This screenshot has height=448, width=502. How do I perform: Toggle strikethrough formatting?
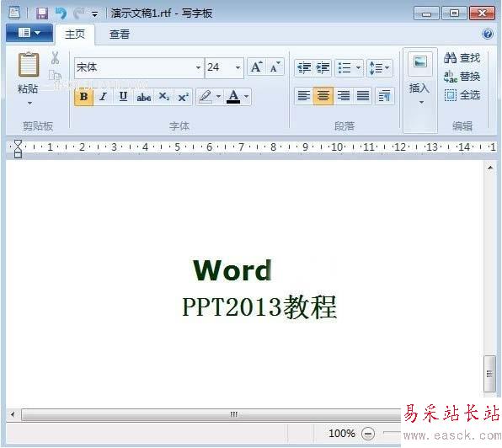tap(144, 96)
